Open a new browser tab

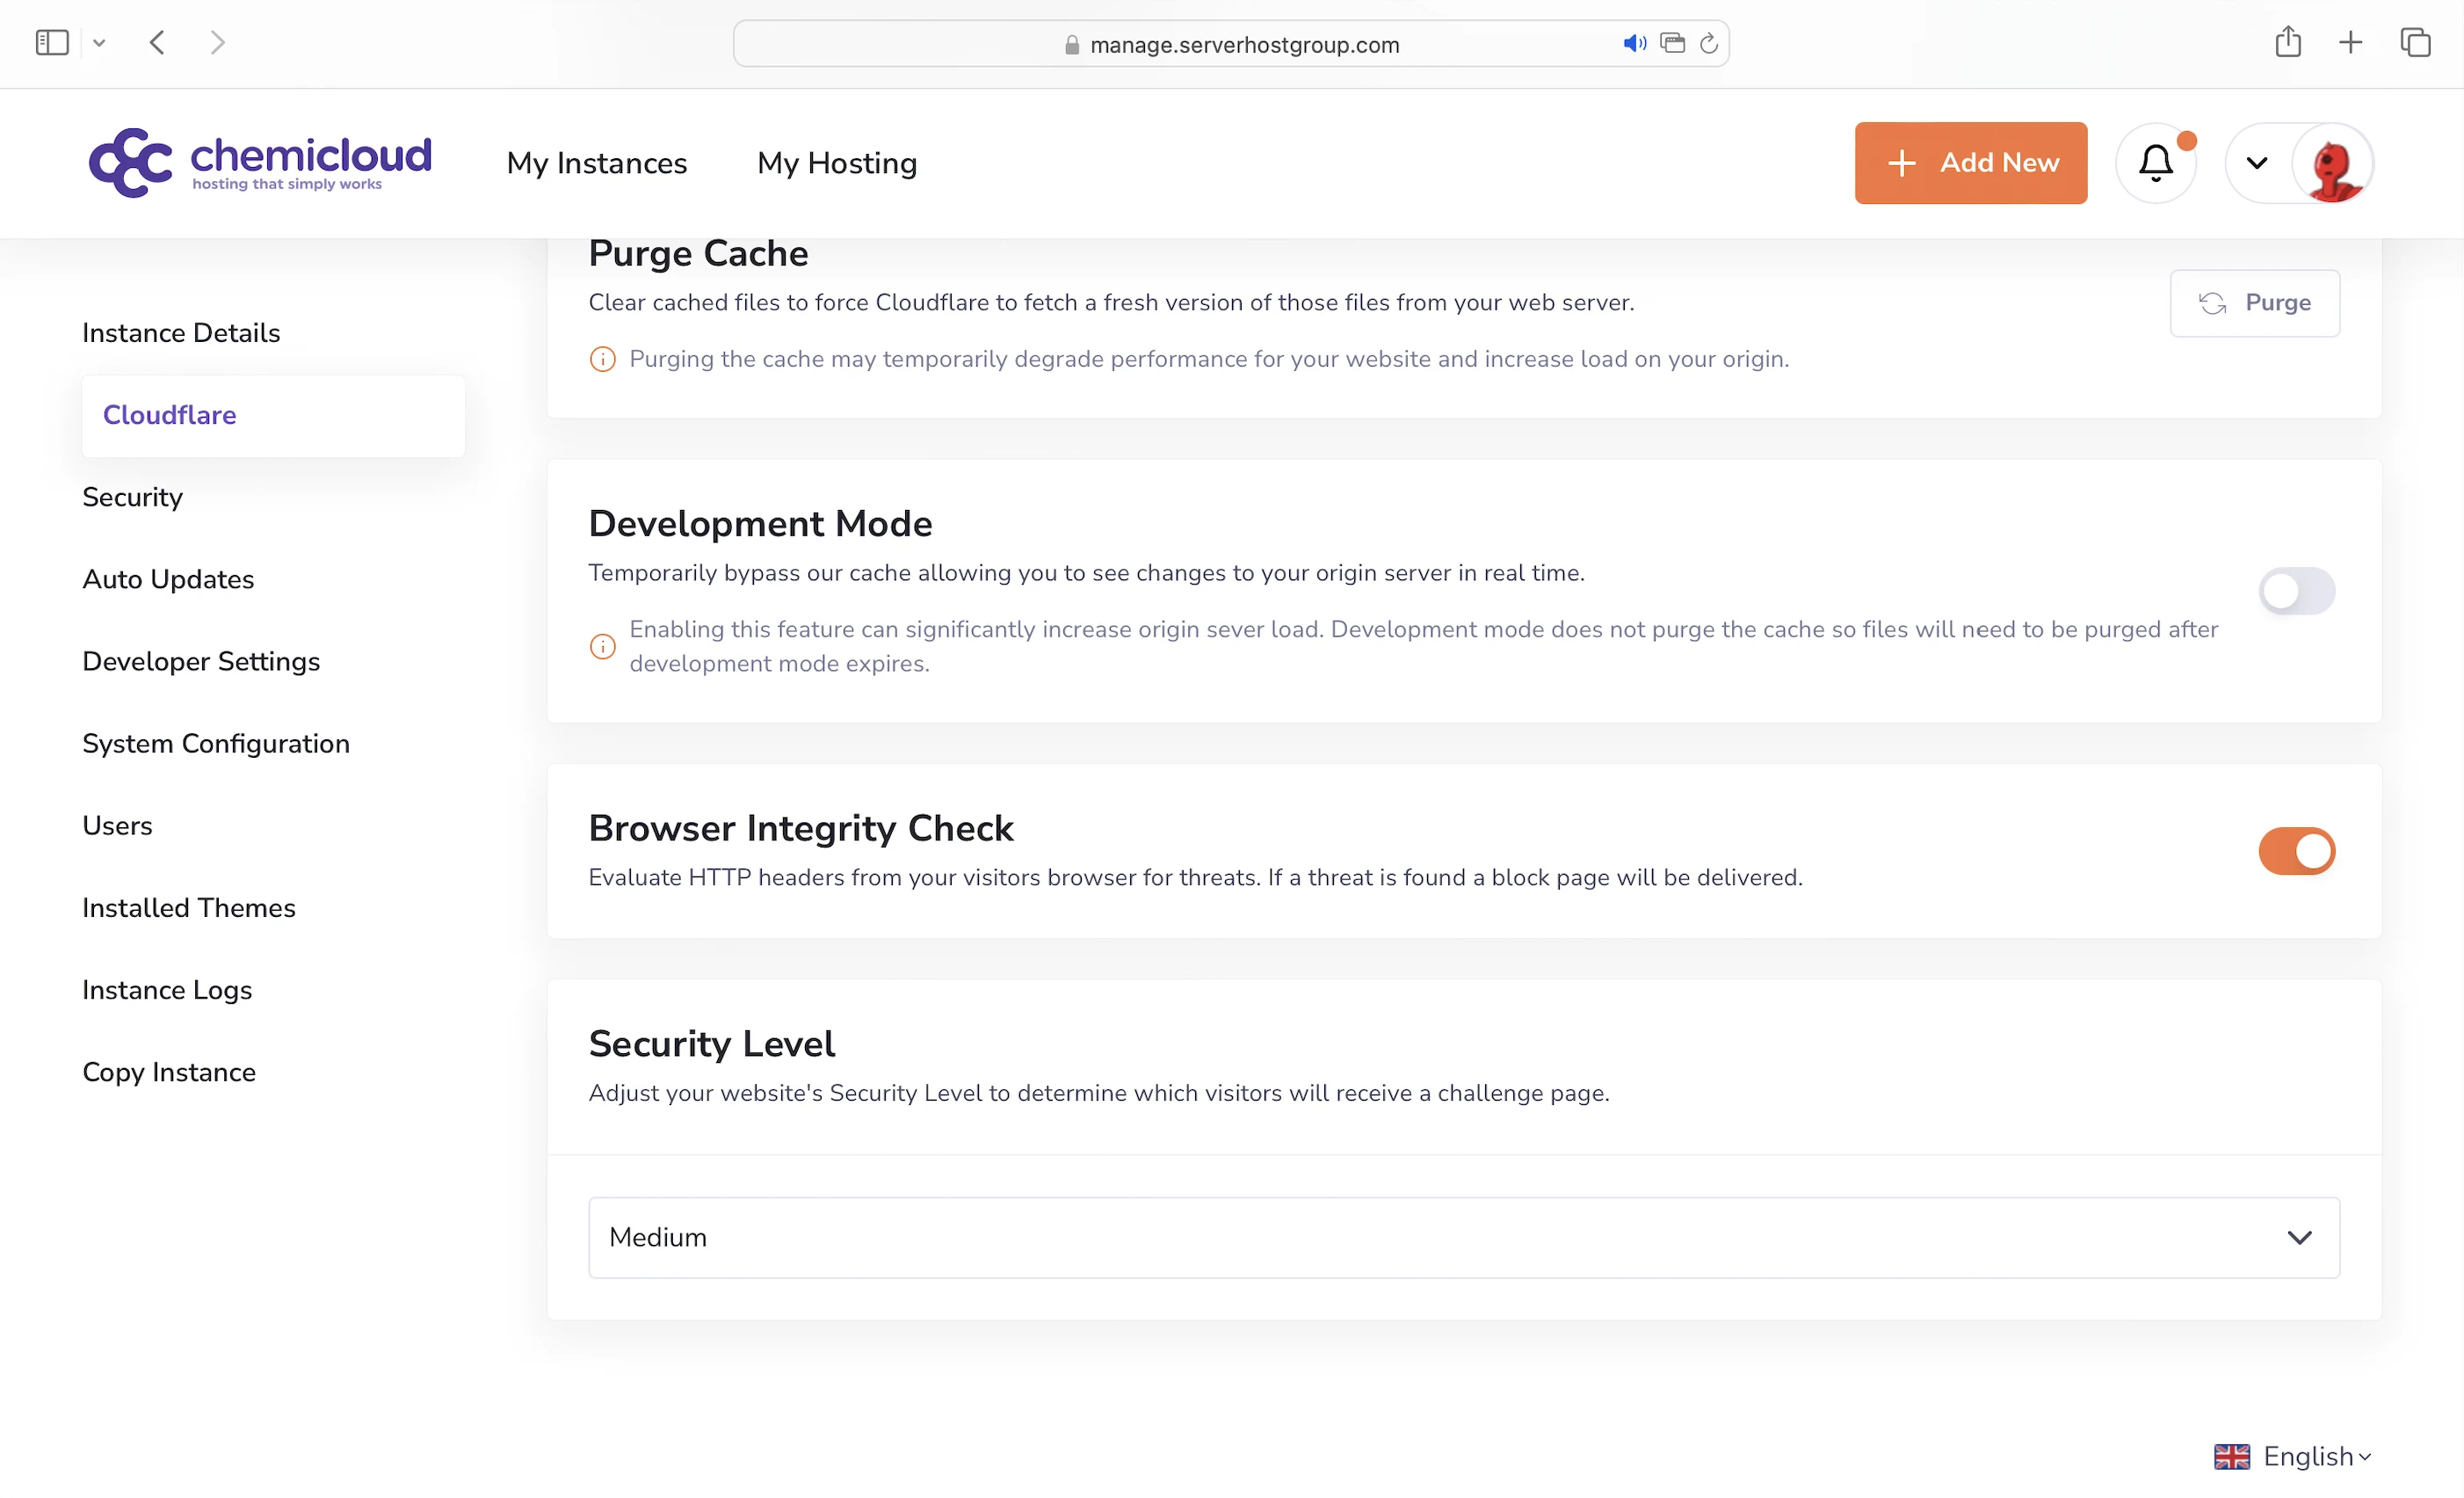pos(2351,43)
